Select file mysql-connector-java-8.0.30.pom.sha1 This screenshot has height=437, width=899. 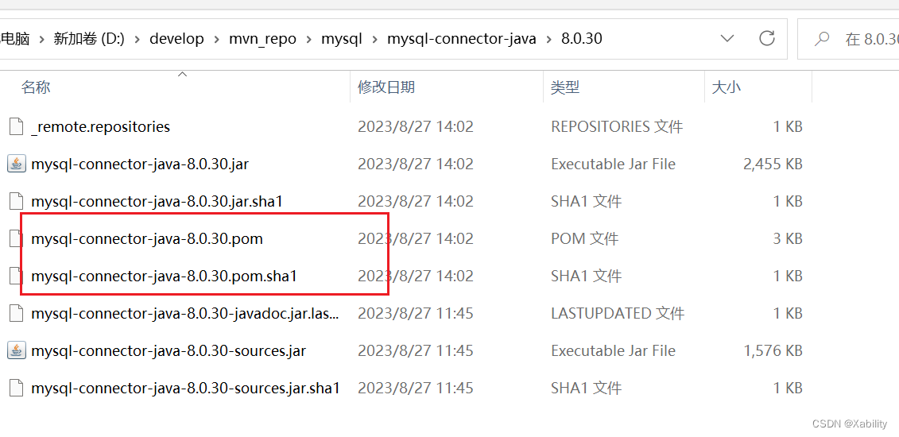coord(164,276)
